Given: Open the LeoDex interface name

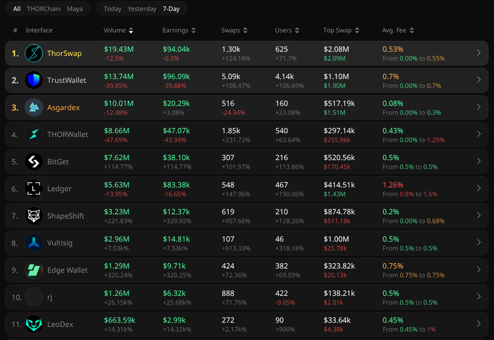Looking at the screenshot, I should click(60, 325).
